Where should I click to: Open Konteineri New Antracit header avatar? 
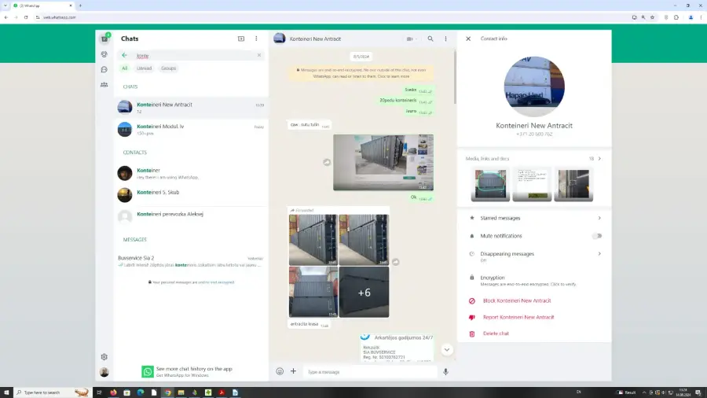(280, 39)
